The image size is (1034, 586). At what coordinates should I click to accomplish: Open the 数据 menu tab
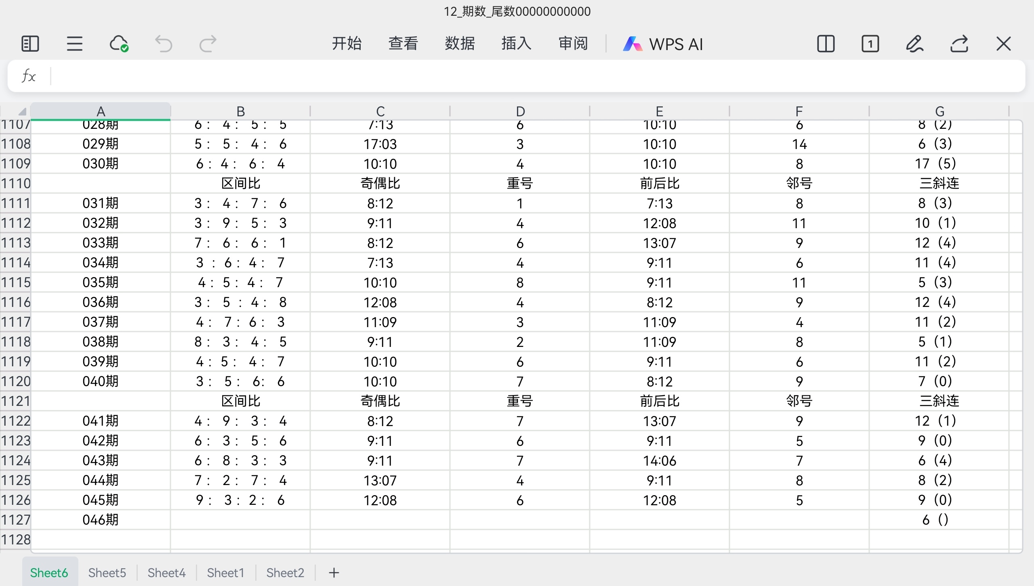[x=460, y=44]
